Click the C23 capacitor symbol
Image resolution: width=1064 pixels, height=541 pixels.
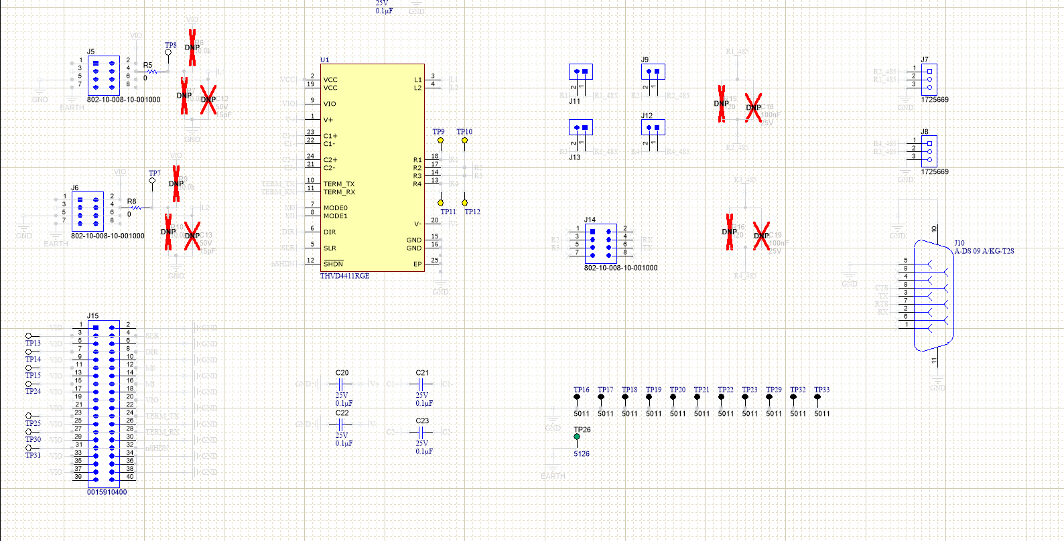coord(421,433)
